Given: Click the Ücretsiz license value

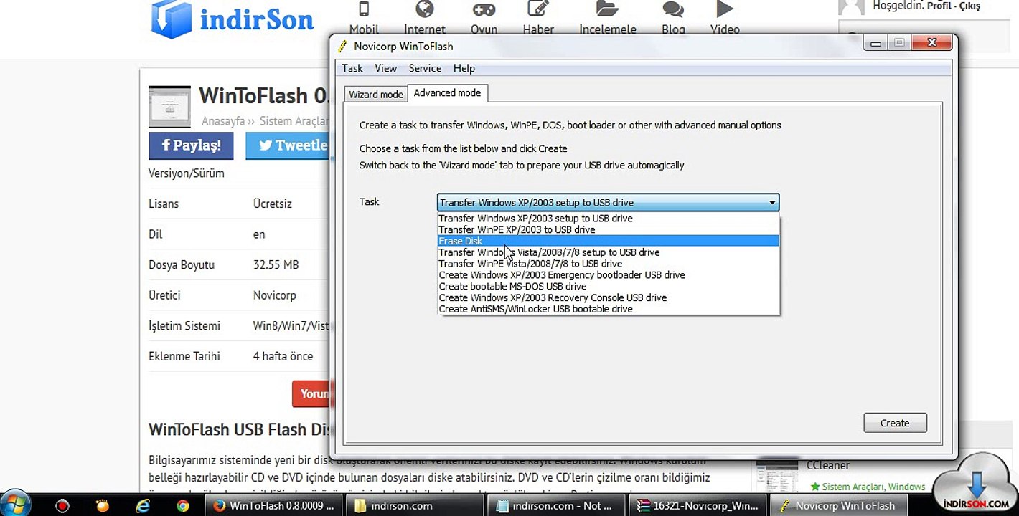Looking at the screenshot, I should pyautogui.click(x=273, y=204).
